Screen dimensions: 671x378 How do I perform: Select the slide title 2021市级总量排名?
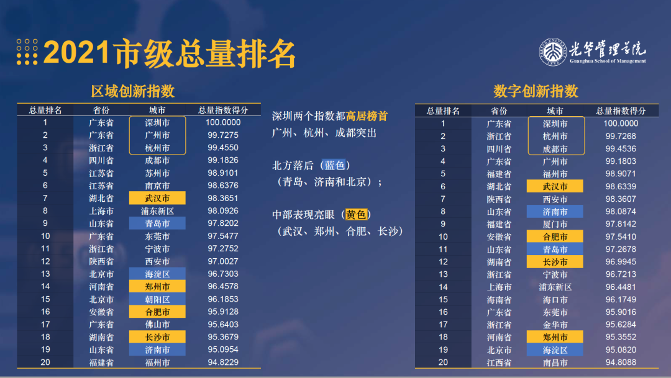pyautogui.click(x=169, y=53)
